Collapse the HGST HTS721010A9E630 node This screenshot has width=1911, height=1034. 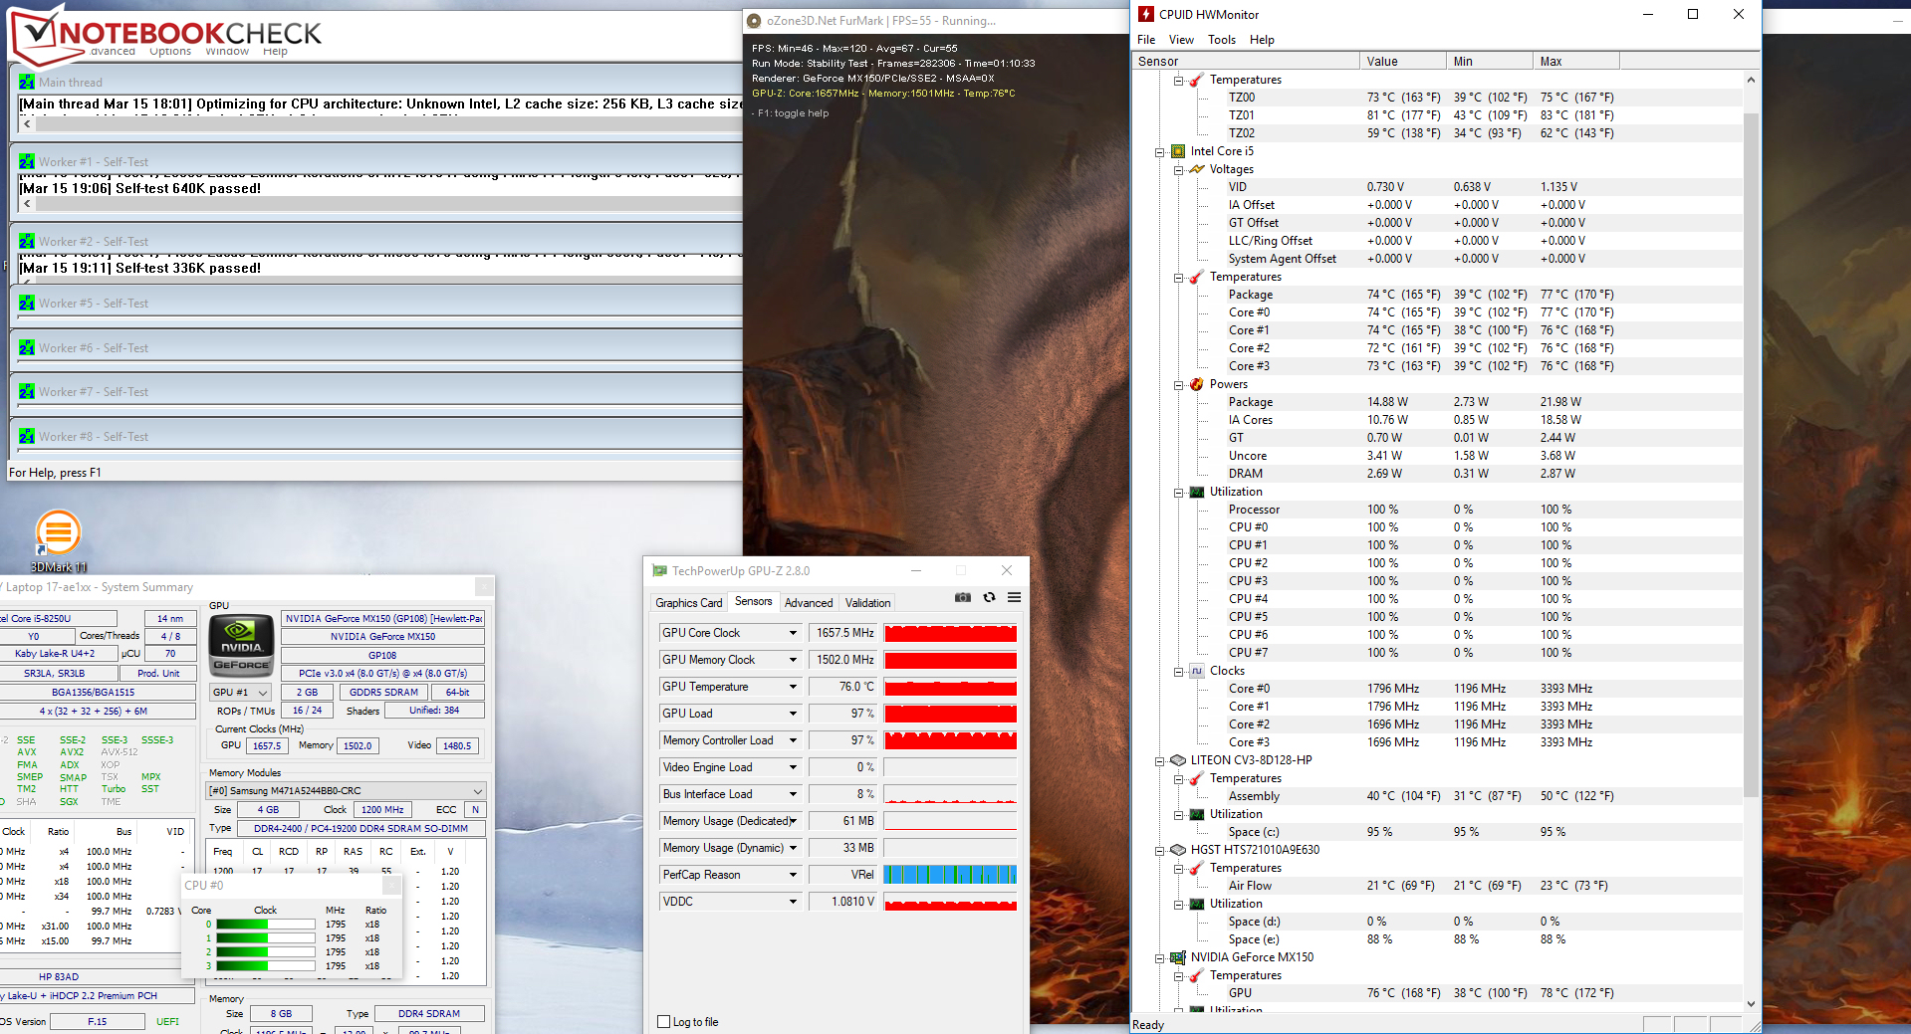pyautogui.click(x=1160, y=851)
